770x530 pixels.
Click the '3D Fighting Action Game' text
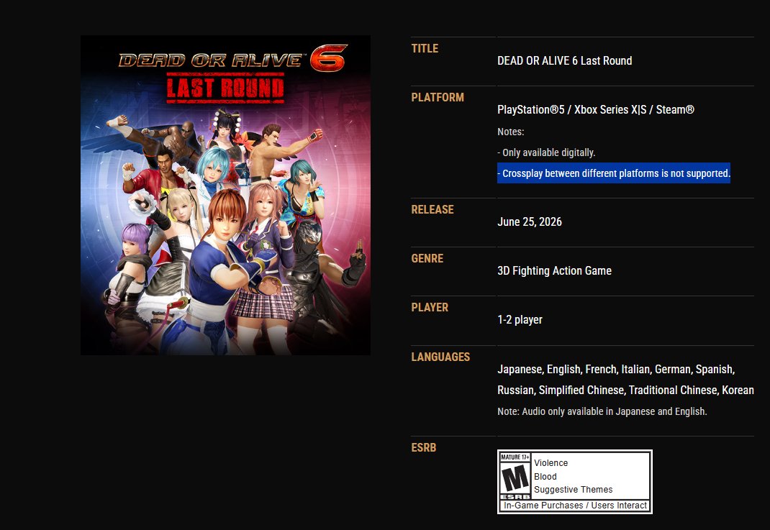(x=554, y=271)
